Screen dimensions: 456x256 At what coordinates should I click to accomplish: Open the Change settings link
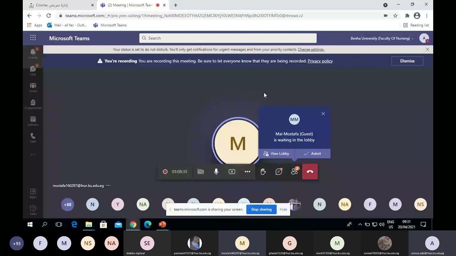click(311, 49)
